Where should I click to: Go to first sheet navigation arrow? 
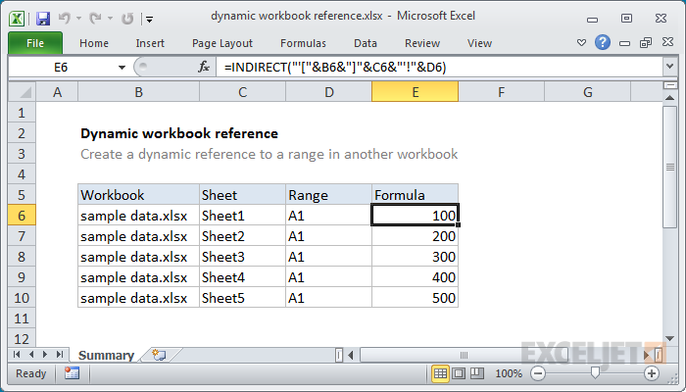[x=17, y=355]
